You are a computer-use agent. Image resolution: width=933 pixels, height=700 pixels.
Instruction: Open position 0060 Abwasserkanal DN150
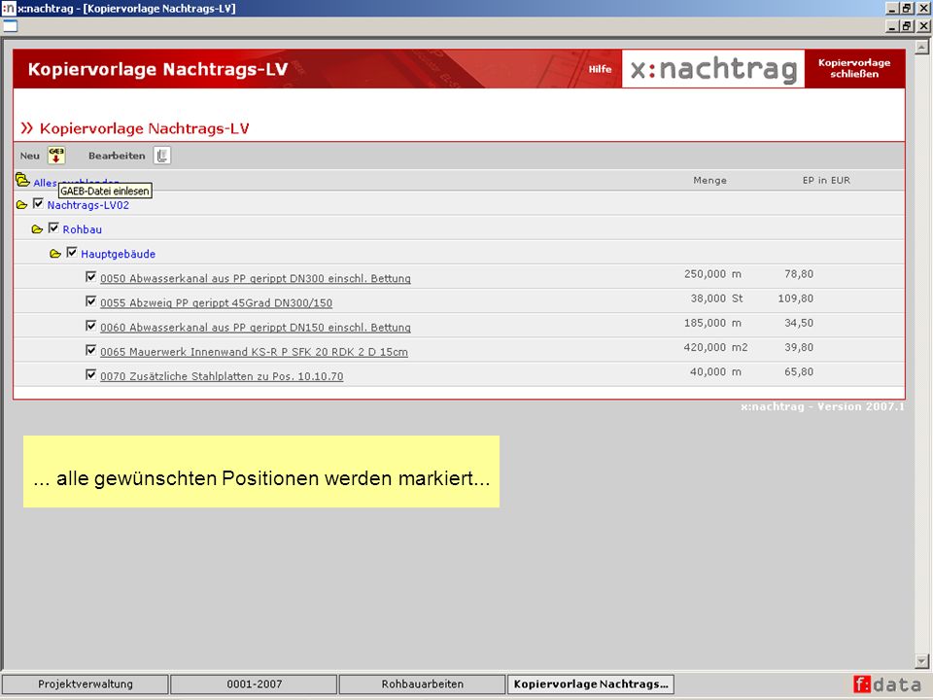click(256, 328)
